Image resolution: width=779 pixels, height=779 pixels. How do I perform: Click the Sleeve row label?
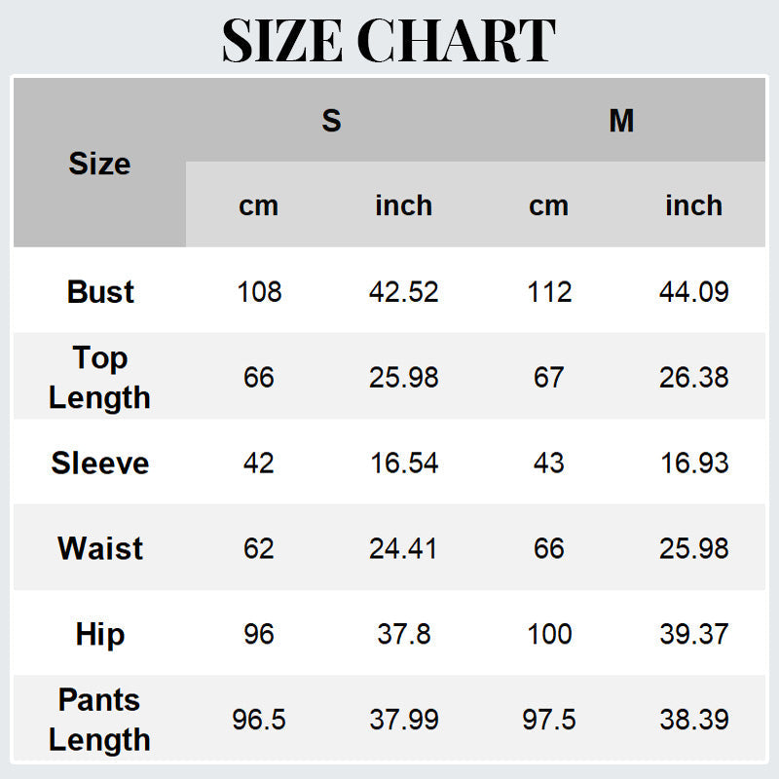[100, 463]
